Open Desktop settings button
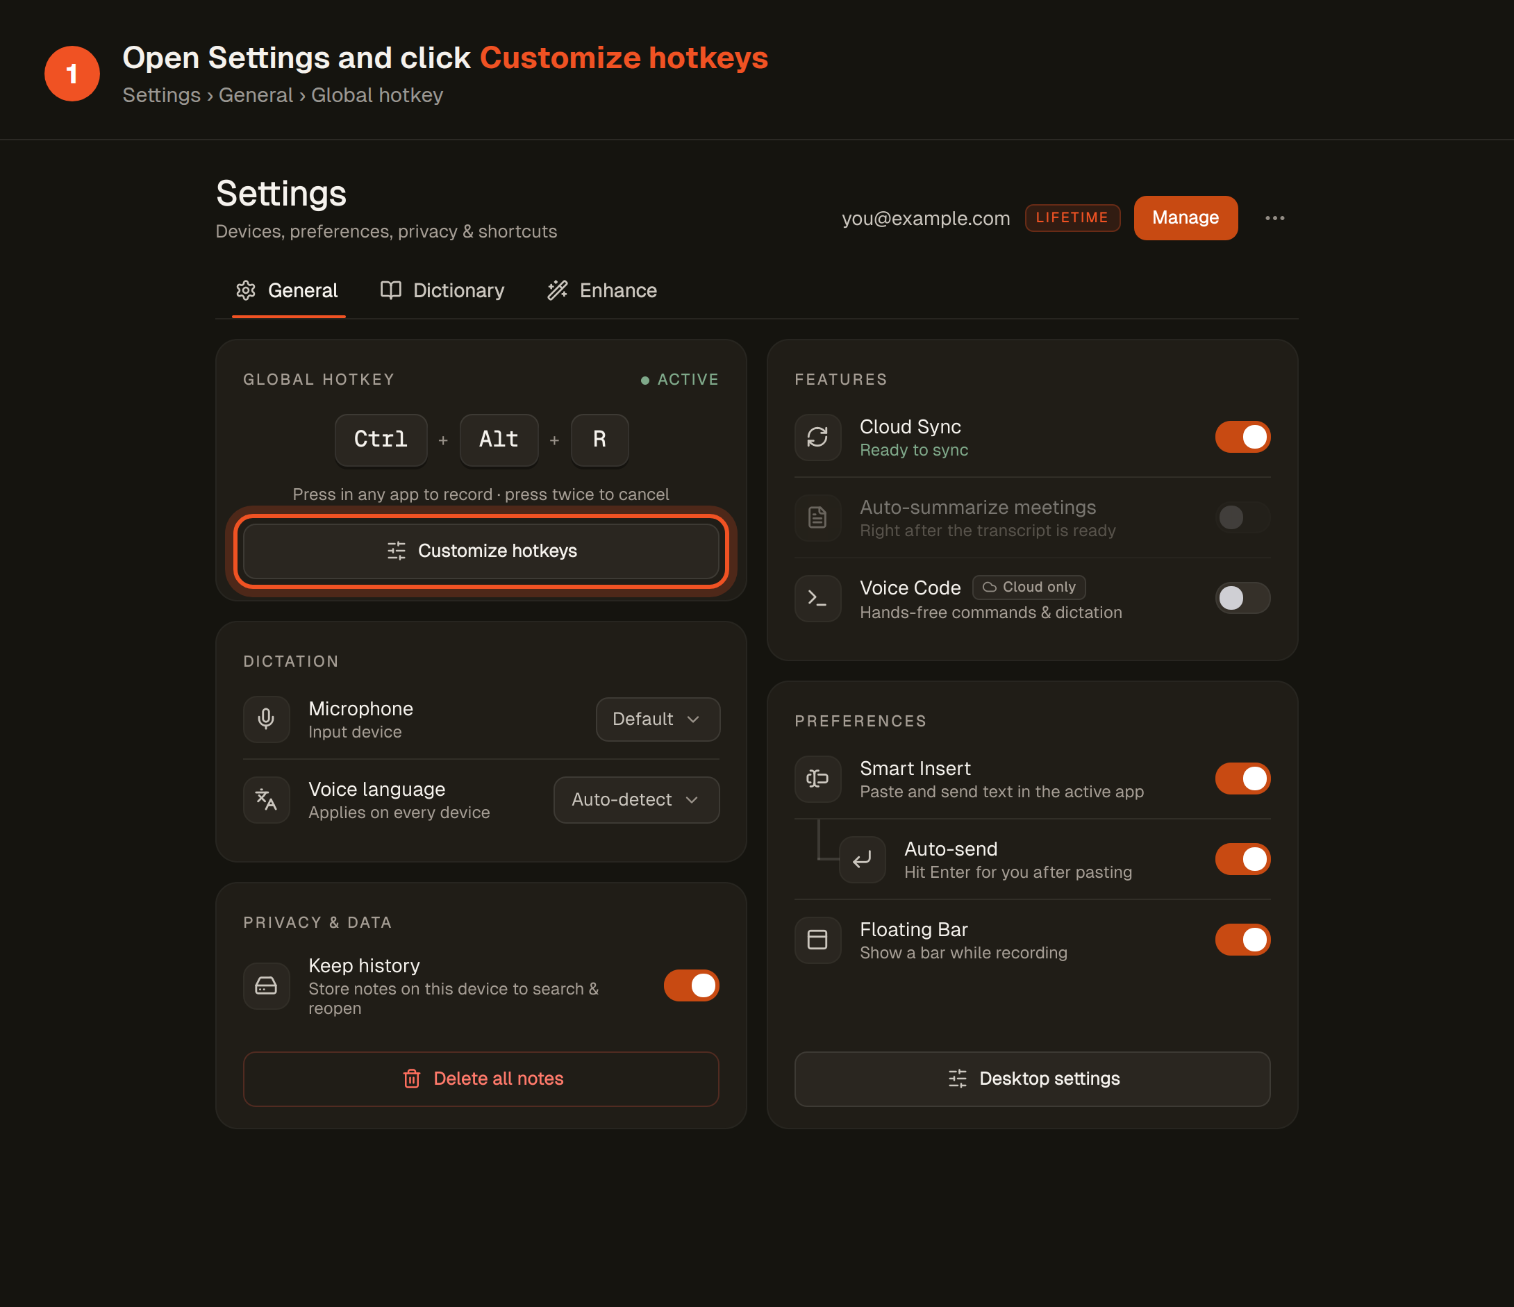The width and height of the screenshot is (1514, 1307). point(1032,1079)
